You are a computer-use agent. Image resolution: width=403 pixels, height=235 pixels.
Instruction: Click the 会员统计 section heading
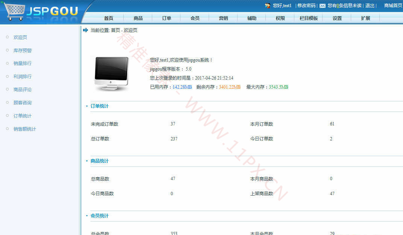[x=100, y=216]
